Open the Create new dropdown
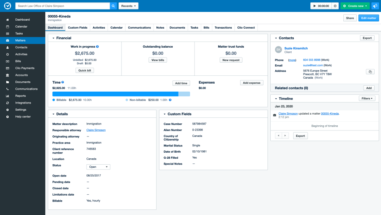 355,6
